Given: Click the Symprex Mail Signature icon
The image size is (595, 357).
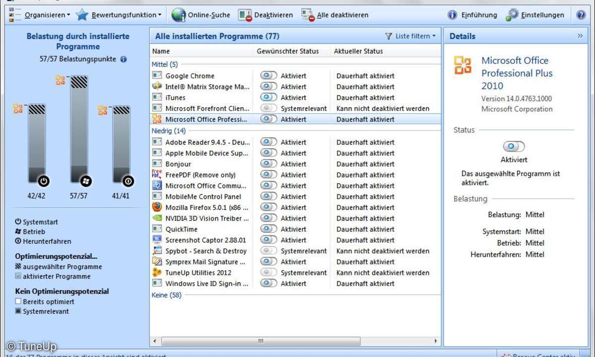Looking at the screenshot, I should [157, 261].
